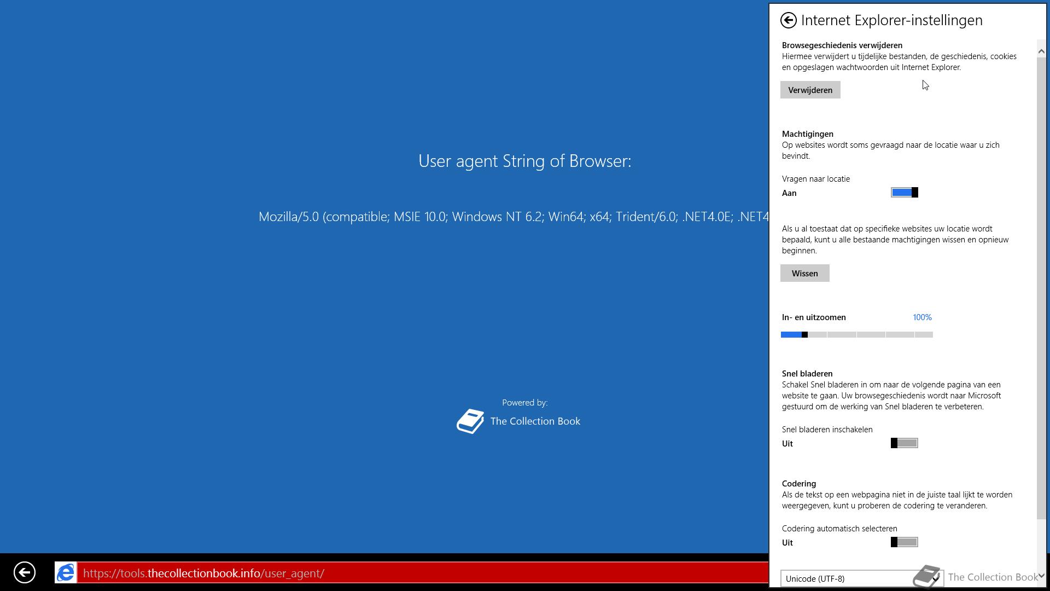Click The Collection Book logo on page
The height and width of the screenshot is (591, 1050).
[470, 421]
